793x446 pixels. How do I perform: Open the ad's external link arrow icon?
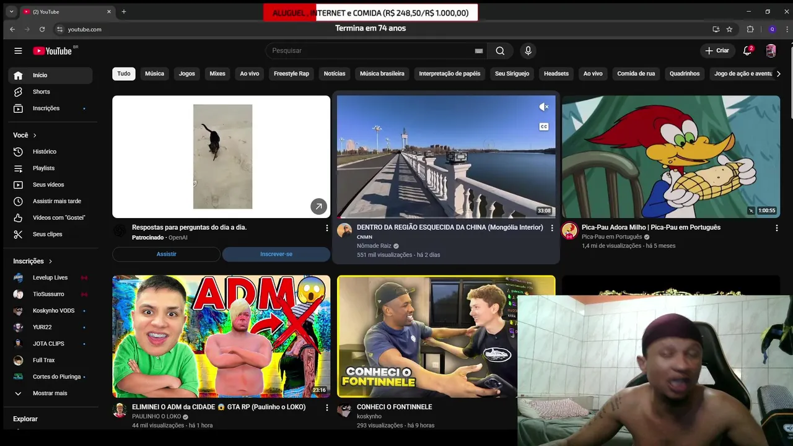coord(318,206)
